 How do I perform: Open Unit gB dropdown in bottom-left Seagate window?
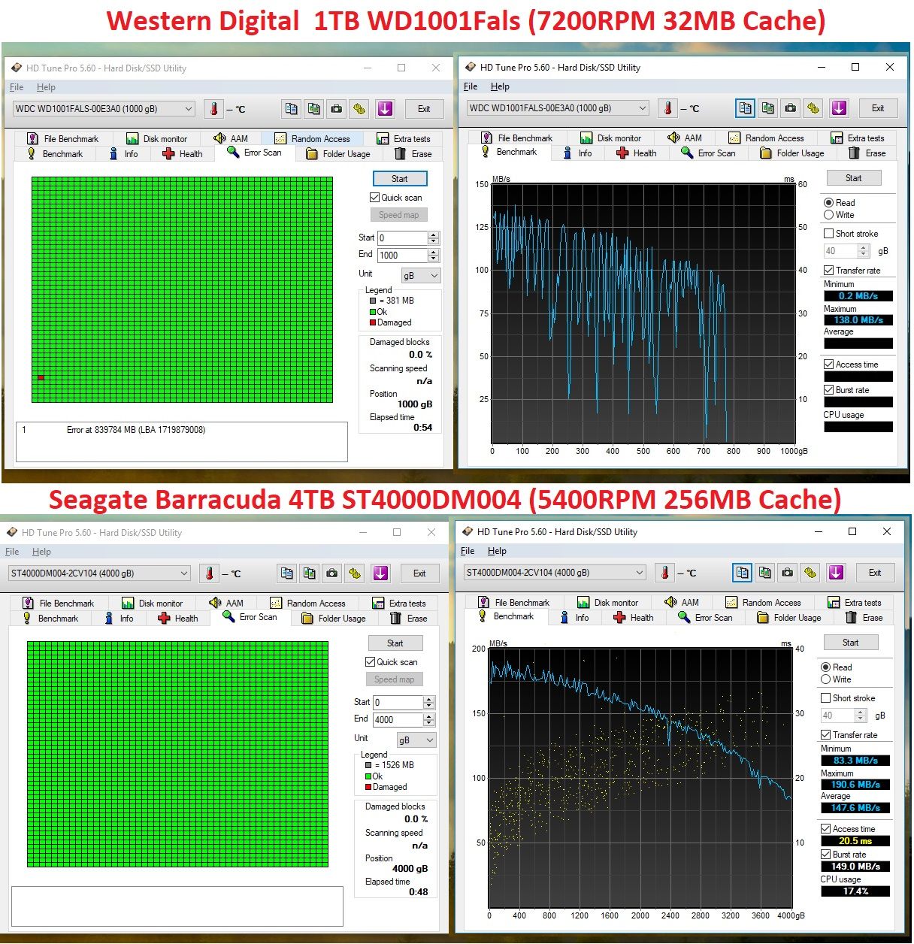(416, 740)
